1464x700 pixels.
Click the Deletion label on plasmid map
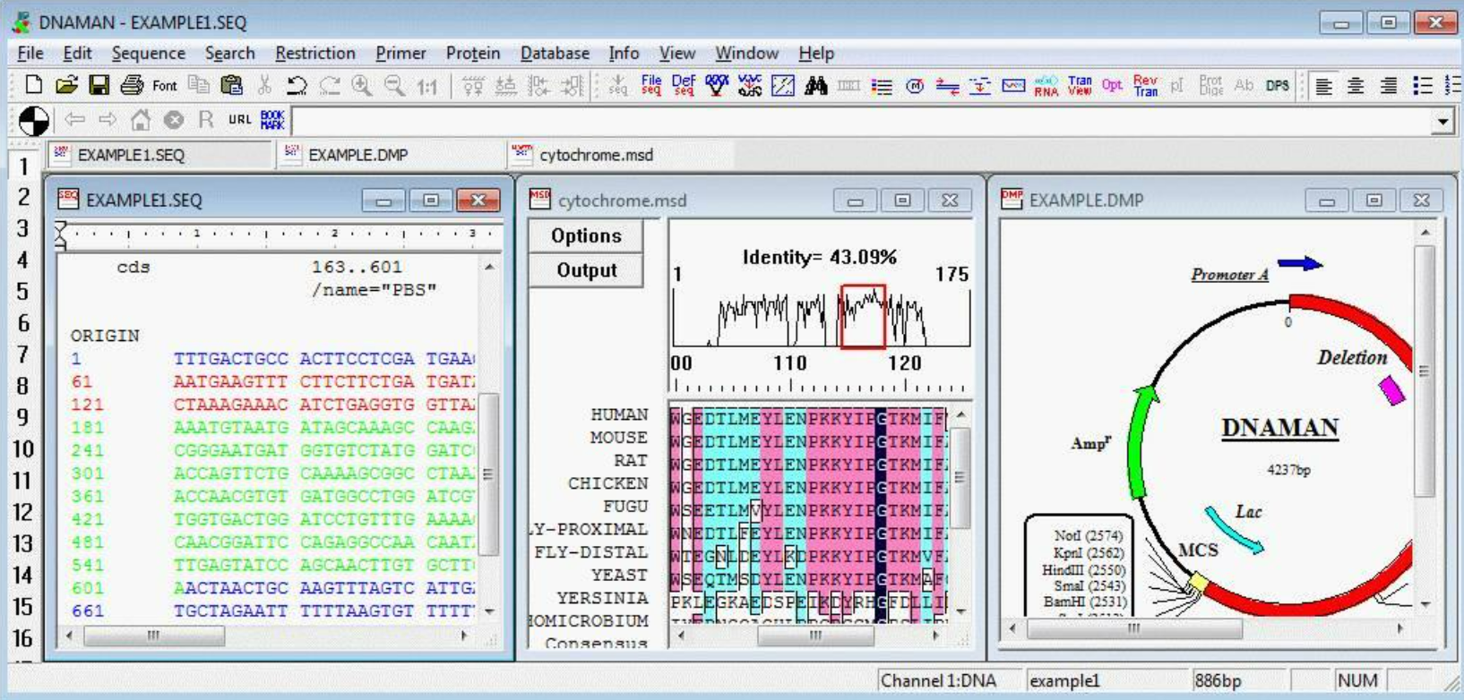(1352, 357)
